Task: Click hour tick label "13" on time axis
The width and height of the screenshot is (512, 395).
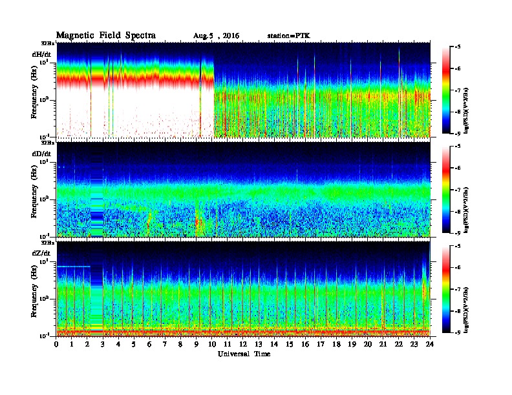Action: [x=259, y=345]
